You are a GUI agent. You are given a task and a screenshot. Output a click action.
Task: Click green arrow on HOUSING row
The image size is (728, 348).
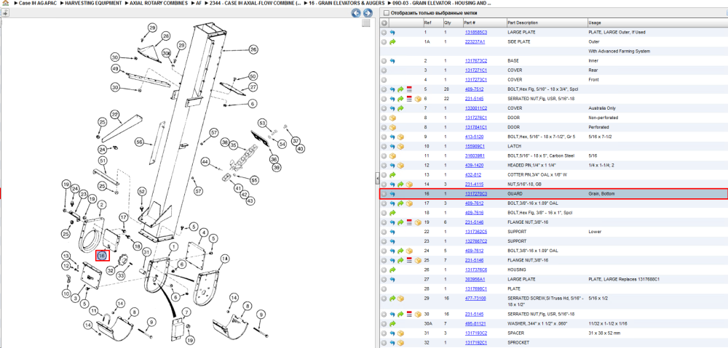392,270
